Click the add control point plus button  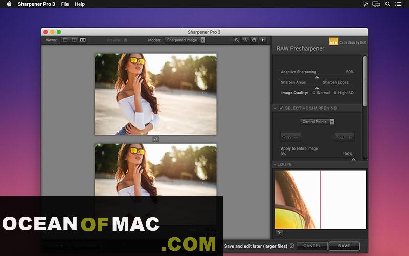click(344, 137)
